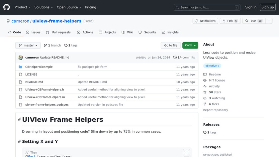The height and width of the screenshot is (157, 279).
Task: Click the LICENSE file icon
Action: tap(21, 74)
